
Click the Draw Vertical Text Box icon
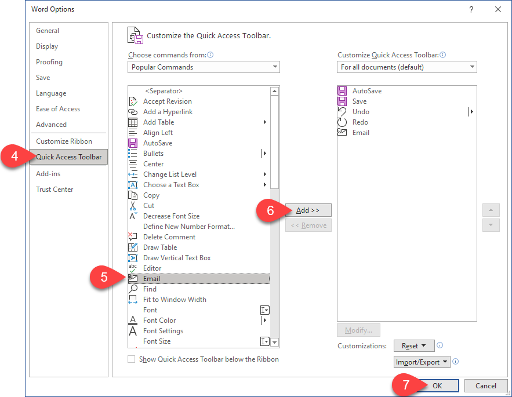coord(133,258)
